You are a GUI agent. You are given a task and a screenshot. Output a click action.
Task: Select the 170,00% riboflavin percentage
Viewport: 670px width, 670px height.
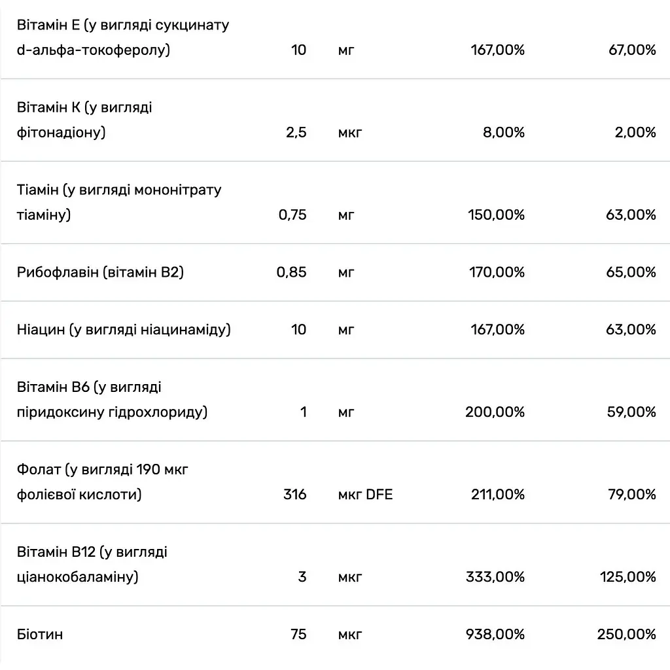tap(497, 272)
